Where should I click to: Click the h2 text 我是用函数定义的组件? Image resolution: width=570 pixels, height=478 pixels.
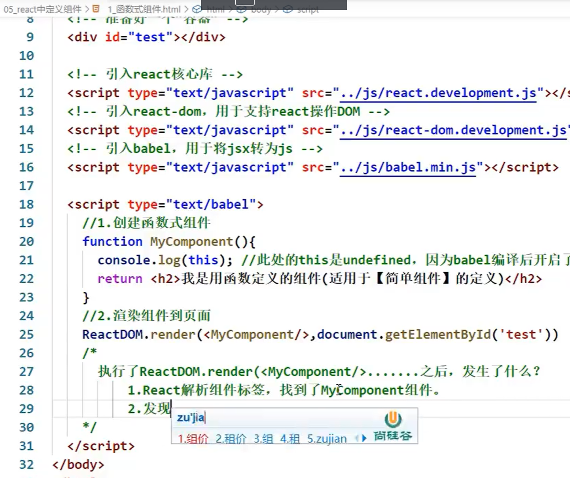pos(250,279)
